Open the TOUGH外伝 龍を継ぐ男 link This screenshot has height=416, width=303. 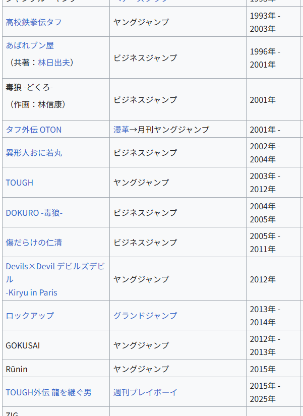(x=49, y=392)
